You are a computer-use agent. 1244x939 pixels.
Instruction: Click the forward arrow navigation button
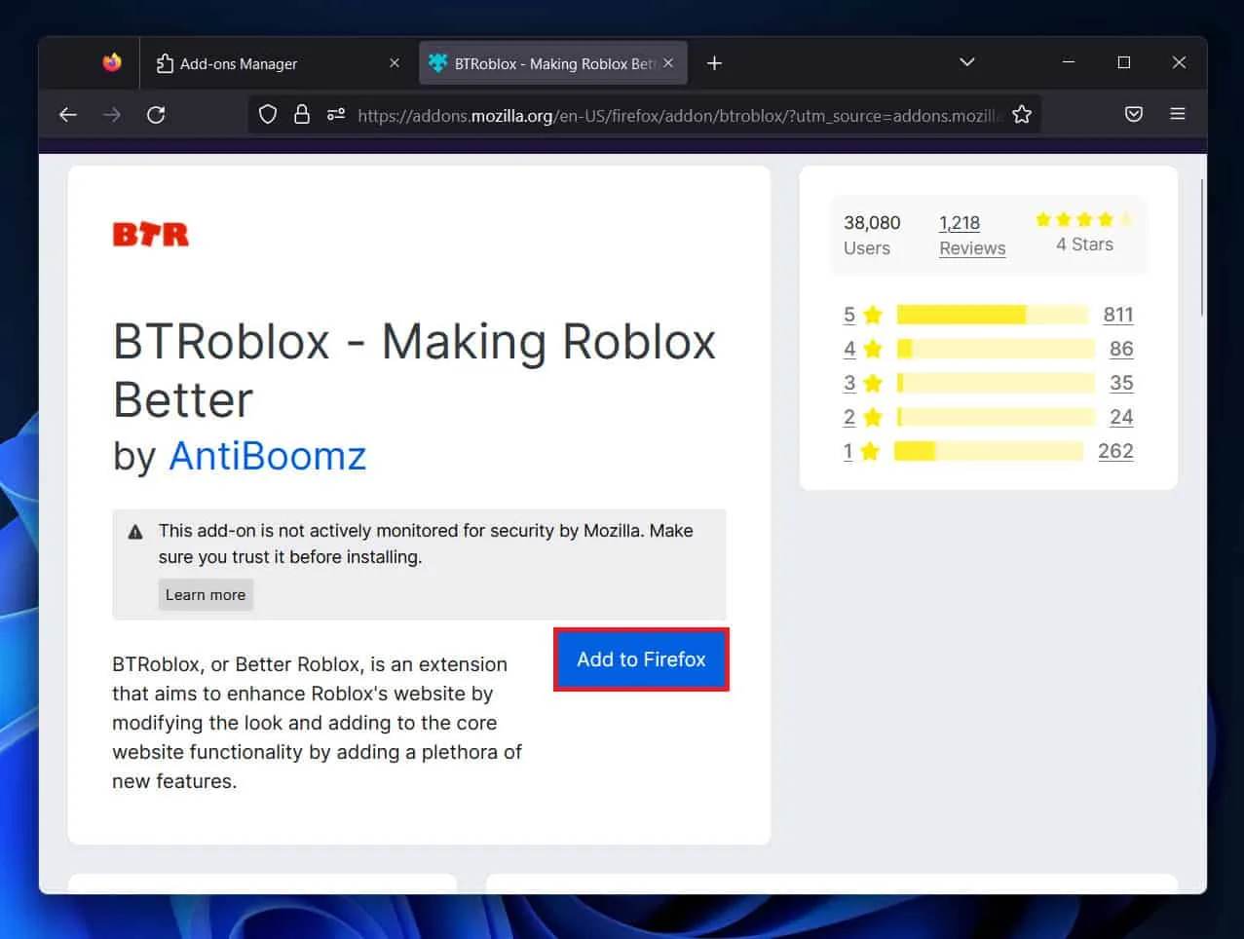click(112, 115)
